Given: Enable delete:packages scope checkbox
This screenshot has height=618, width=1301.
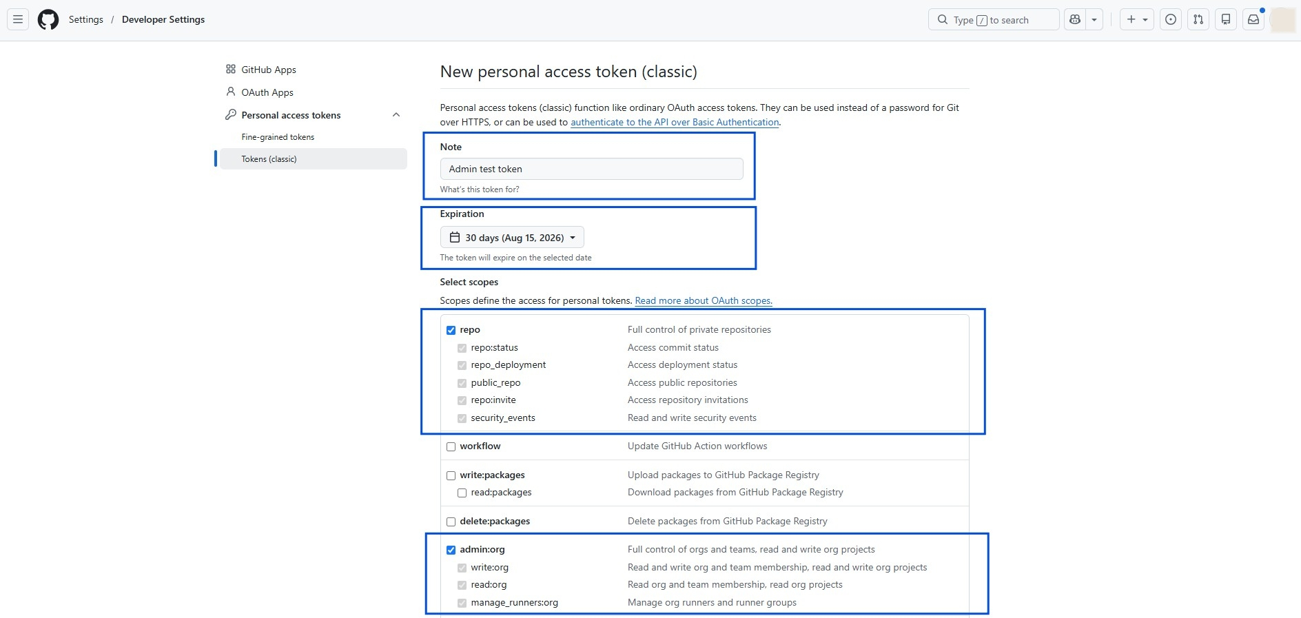Looking at the screenshot, I should 451,522.
